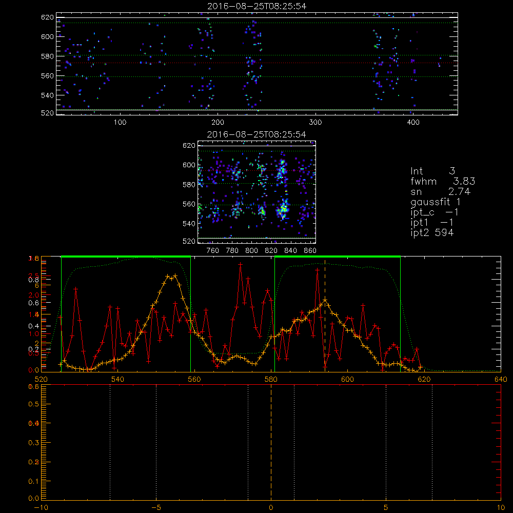Click x-axis label 300 on top plot

point(315,123)
